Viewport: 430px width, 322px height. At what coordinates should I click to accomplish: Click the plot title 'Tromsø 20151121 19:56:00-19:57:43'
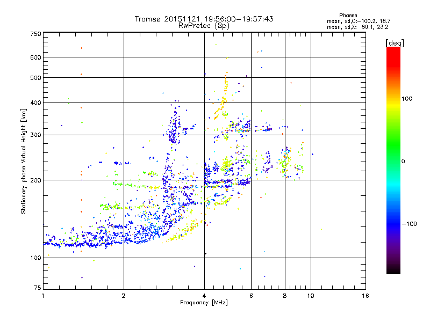tap(204, 19)
